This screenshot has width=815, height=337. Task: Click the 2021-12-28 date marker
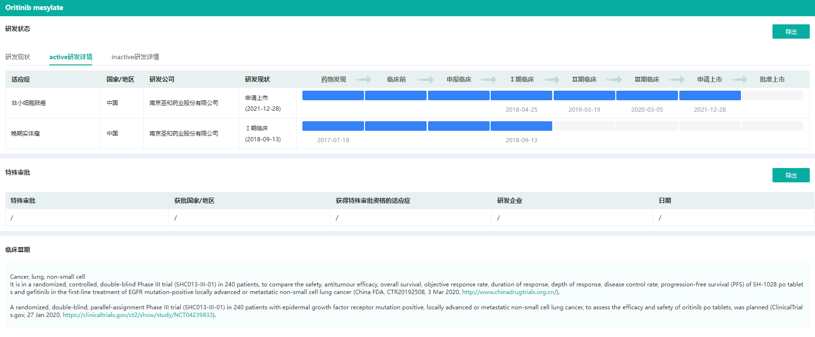coord(709,110)
